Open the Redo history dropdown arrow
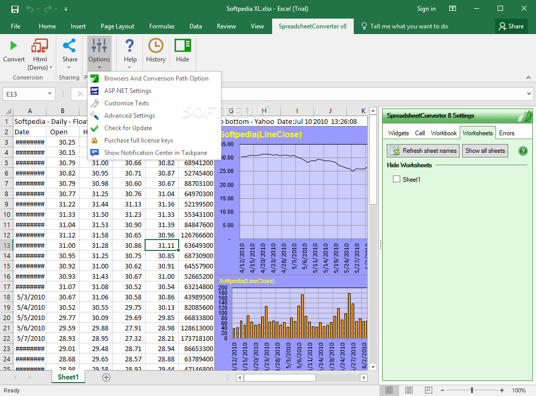The width and height of the screenshot is (536, 396). (x=56, y=9)
